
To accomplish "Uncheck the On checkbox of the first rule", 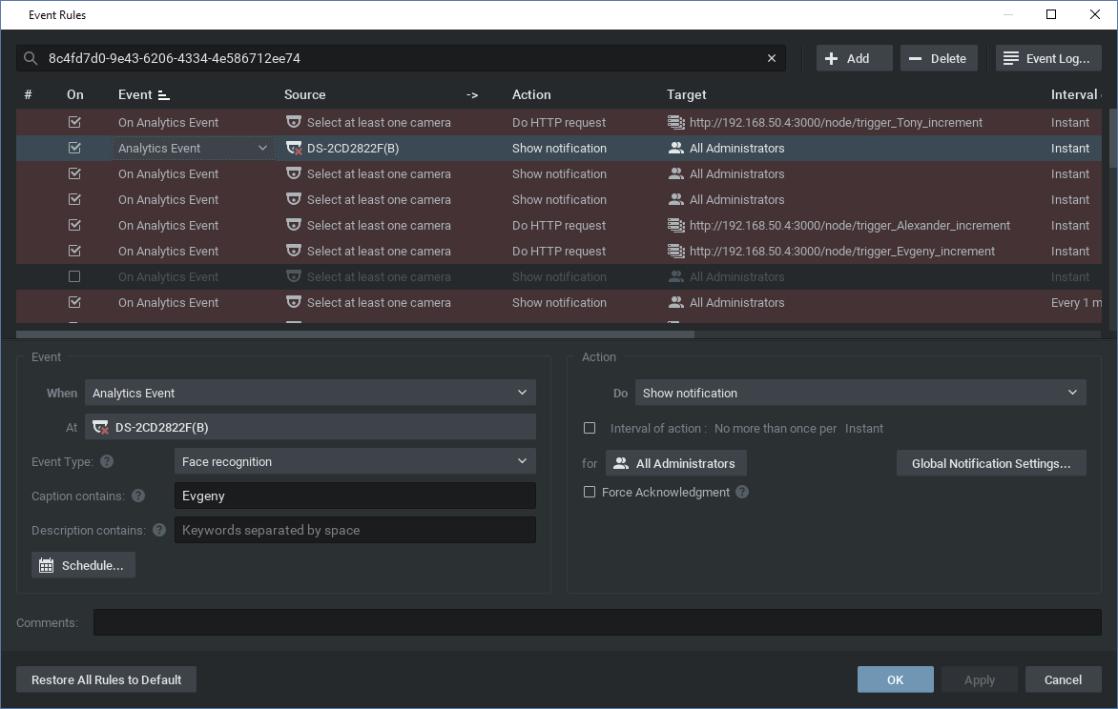I will [73, 122].
